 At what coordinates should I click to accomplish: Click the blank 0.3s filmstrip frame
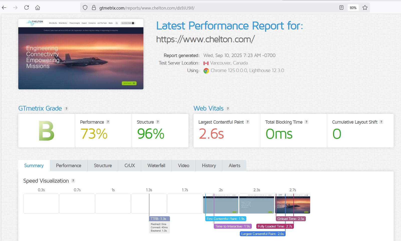[41, 203]
